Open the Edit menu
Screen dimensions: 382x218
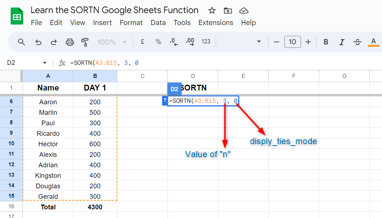[56, 22]
